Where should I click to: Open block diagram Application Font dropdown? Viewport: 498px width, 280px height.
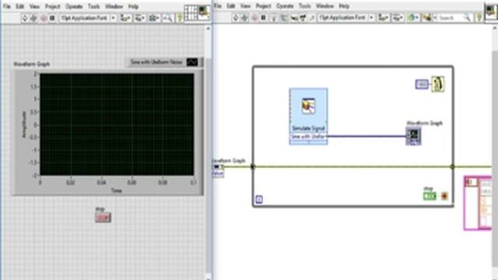[x=346, y=18]
